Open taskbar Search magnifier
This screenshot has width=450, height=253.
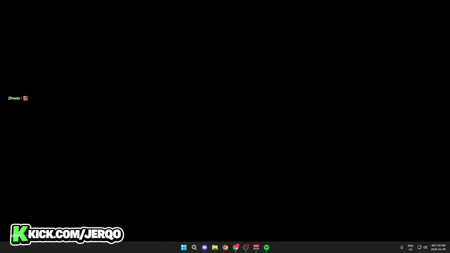coord(194,247)
